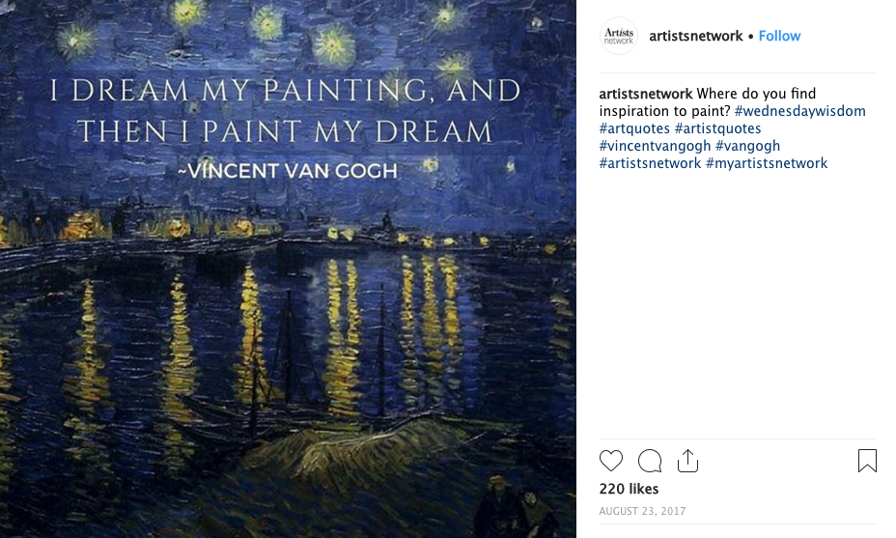
Task: Open the #artquotes hashtag
Action: [634, 128]
